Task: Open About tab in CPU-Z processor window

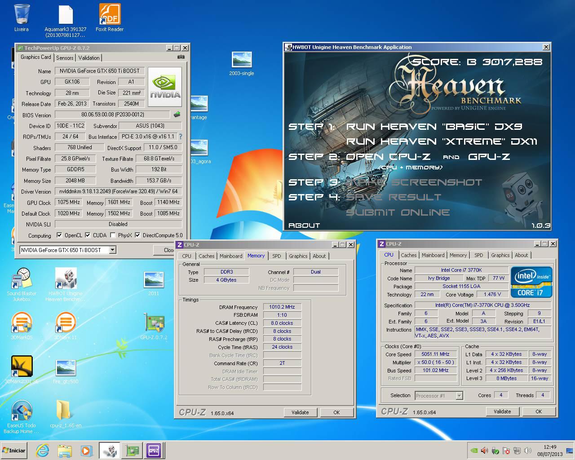Action: pyautogui.click(x=522, y=255)
